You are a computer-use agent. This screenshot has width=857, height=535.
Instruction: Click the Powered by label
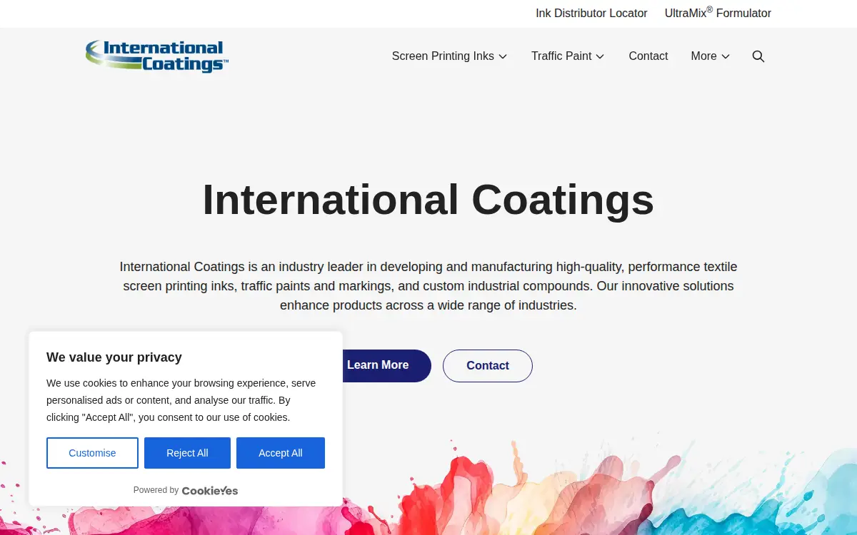click(156, 490)
